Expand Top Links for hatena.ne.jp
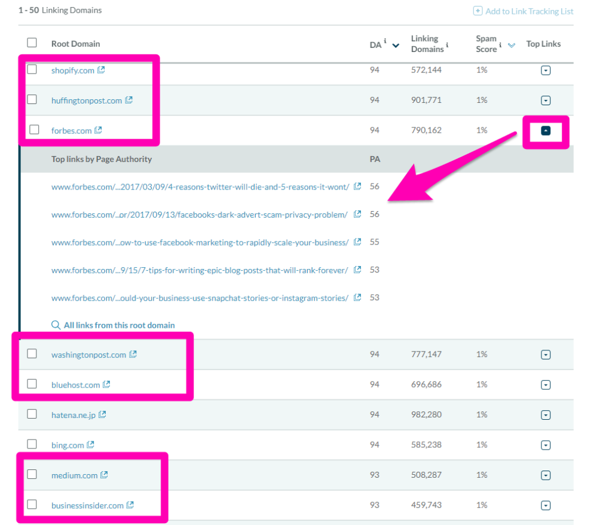The width and height of the screenshot is (612, 525). 546,415
